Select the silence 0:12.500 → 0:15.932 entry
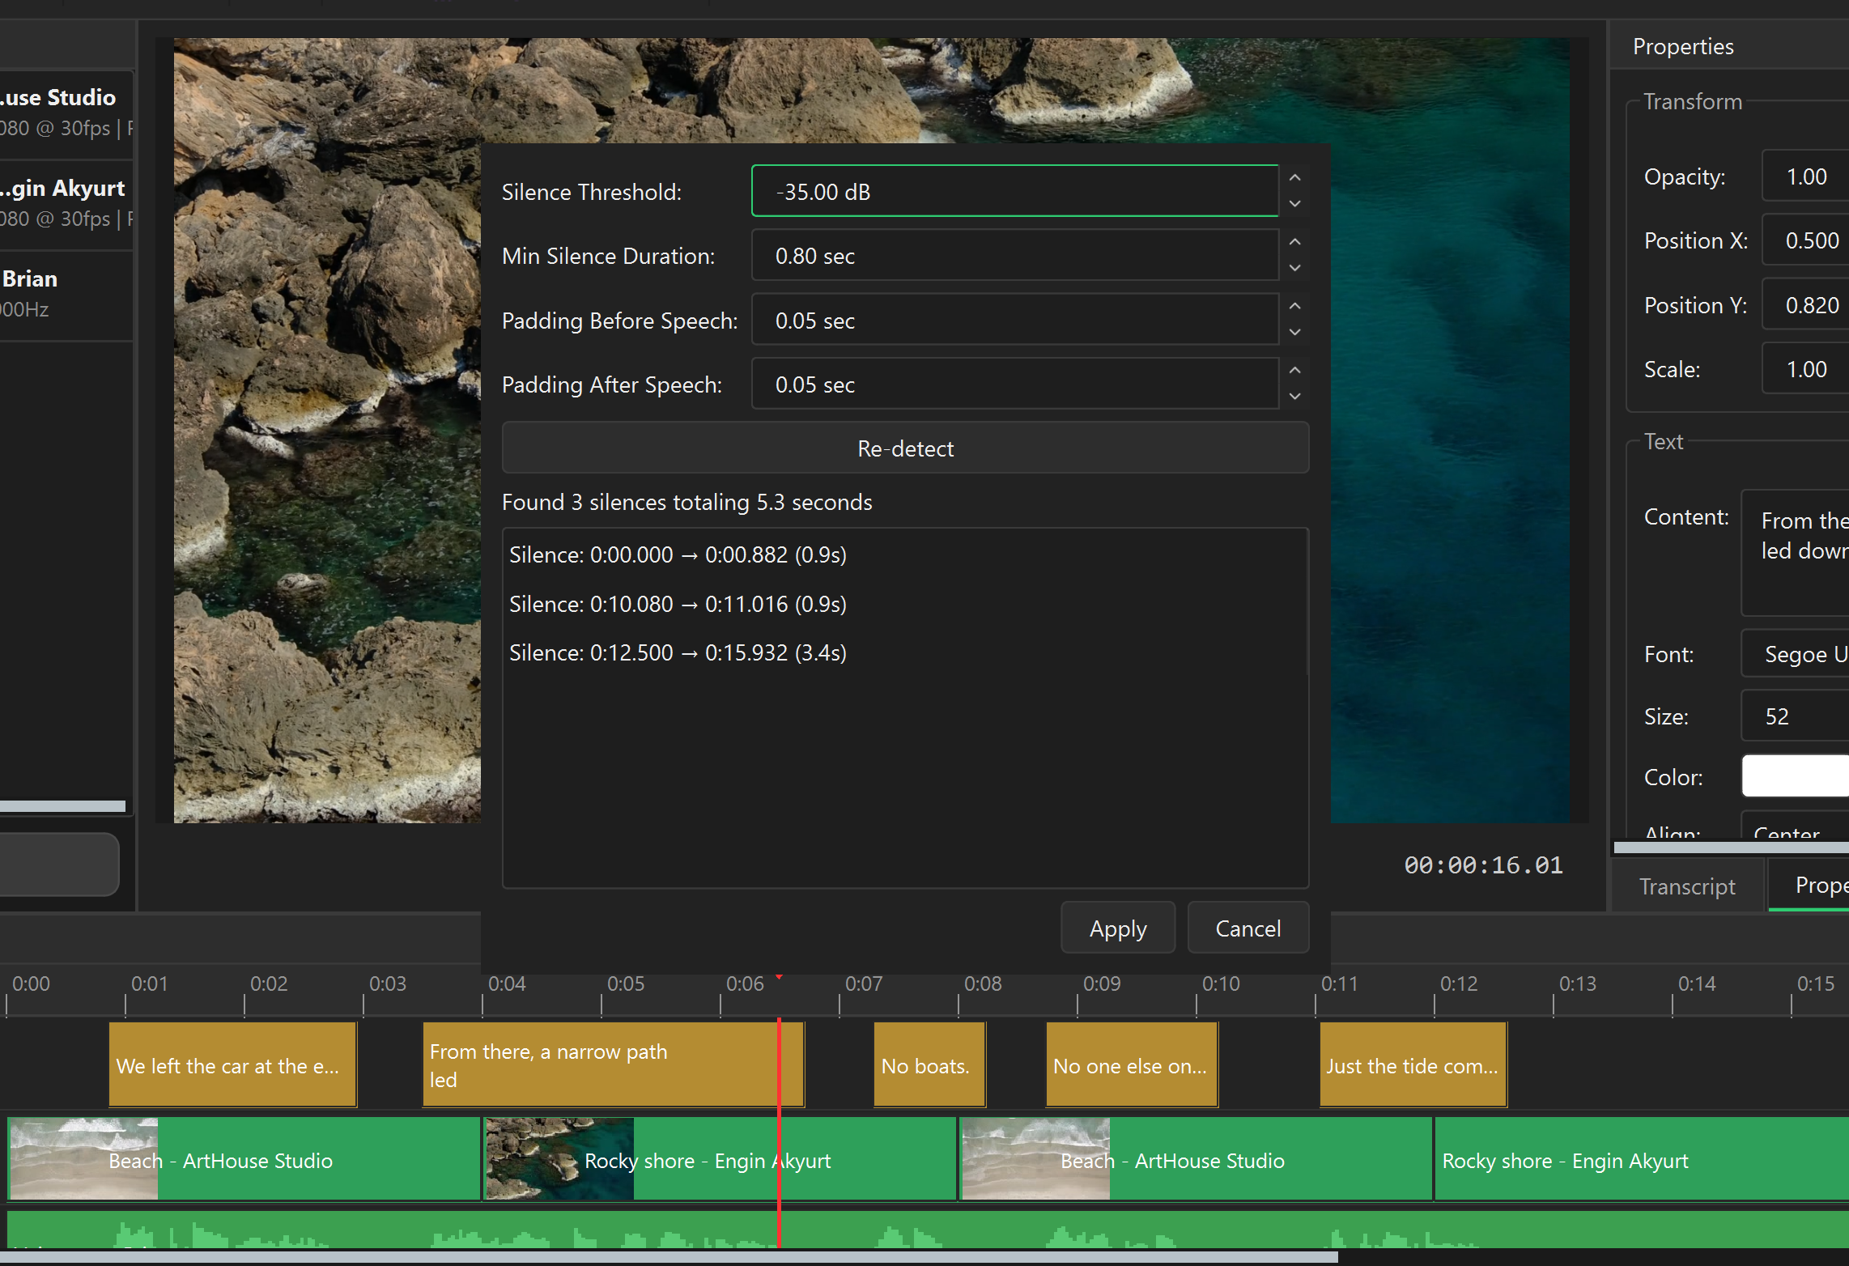1849x1266 pixels. [x=903, y=652]
